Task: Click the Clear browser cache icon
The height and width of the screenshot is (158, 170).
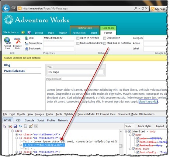Action: pyautogui.click(x=10, y=126)
